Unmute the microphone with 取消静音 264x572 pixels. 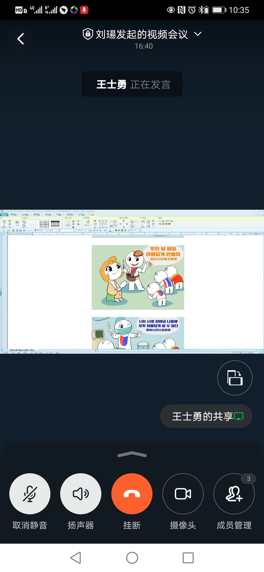coord(30,494)
